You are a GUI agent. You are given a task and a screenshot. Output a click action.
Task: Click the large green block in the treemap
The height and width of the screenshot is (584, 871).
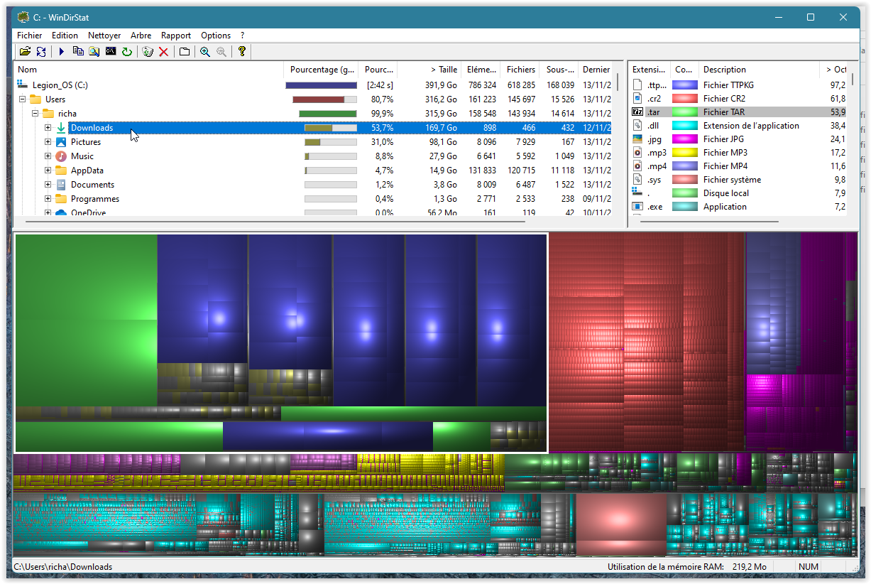[x=85, y=320]
